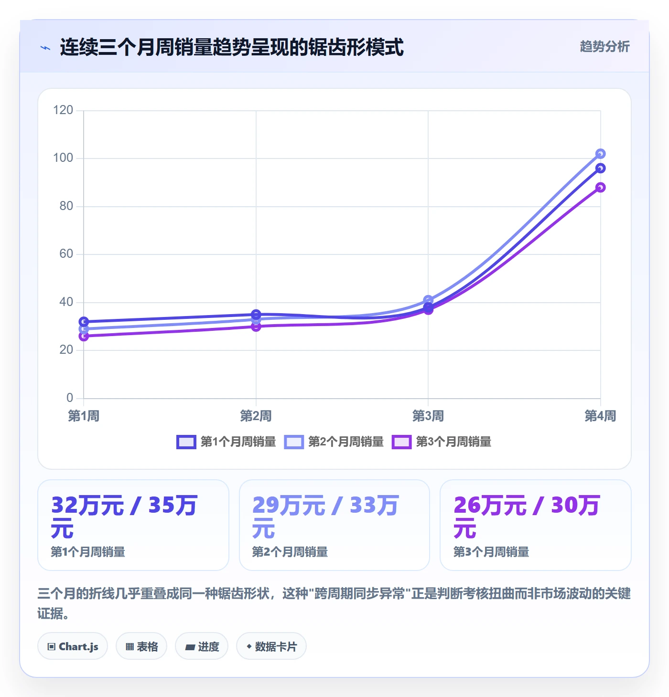Screen dimensions: 669x697
Task: Select the 进度 tag chip
Action: tap(202, 646)
